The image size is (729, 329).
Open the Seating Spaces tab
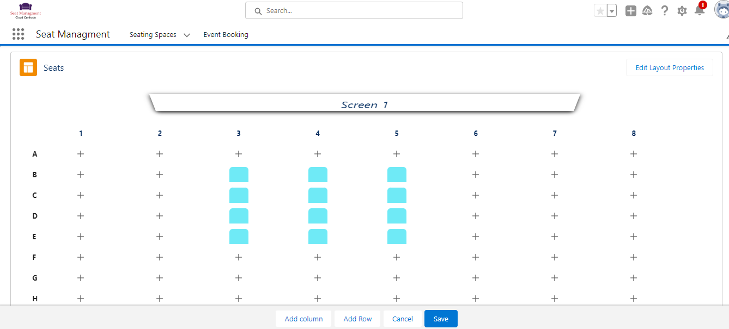click(x=153, y=34)
